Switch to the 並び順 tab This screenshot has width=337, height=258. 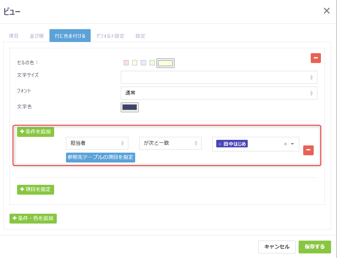[37, 36]
